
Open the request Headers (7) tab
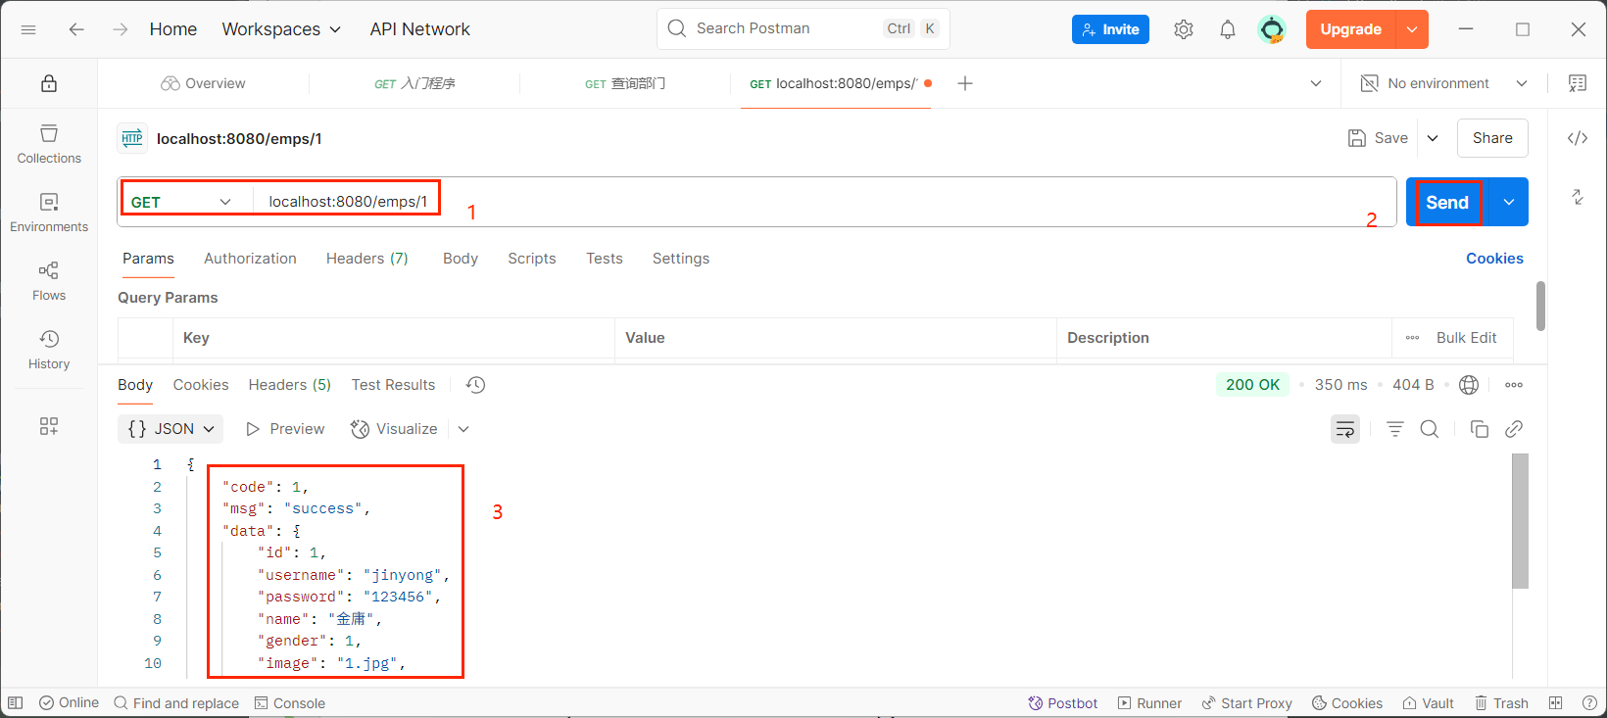(x=366, y=259)
